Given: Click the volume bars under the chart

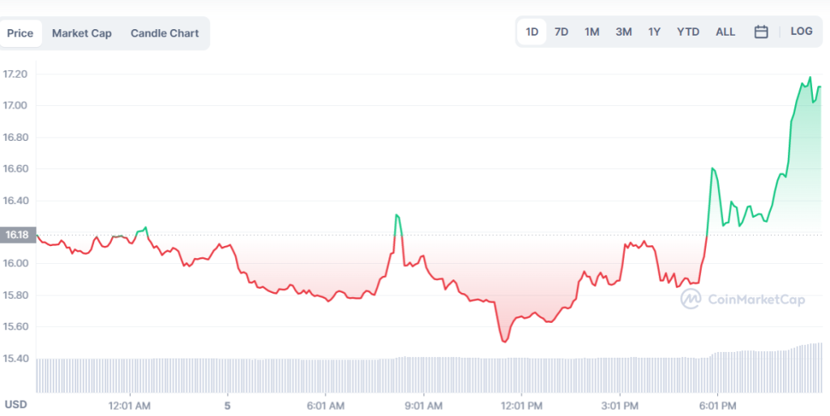Looking at the screenshot, I should pyautogui.click(x=429, y=374).
